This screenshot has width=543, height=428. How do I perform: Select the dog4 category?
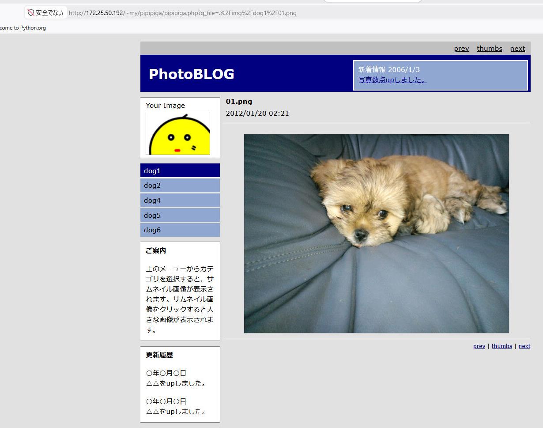tap(180, 200)
